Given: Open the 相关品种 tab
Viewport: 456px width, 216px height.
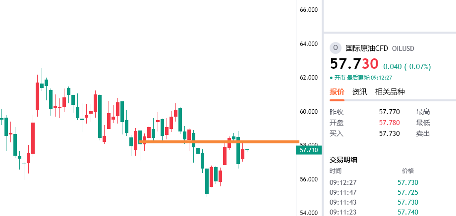Looking at the screenshot, I should (x=390, y=91).
